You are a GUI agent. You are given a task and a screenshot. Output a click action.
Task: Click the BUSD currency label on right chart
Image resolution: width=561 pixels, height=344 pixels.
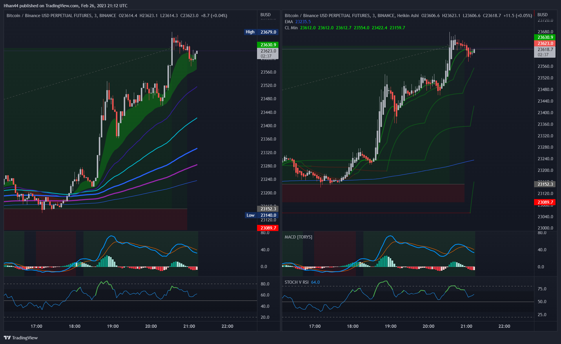(542, 15)
